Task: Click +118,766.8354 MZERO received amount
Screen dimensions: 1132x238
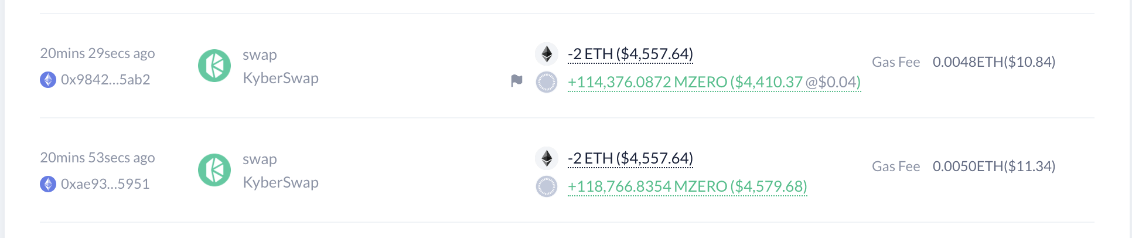Action: coord(687,186)
